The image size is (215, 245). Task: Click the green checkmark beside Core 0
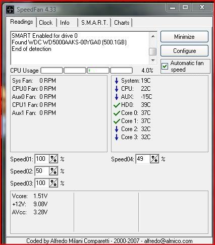(x=117, y=113)
